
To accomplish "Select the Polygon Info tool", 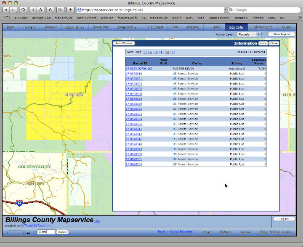I will (262, 27).
